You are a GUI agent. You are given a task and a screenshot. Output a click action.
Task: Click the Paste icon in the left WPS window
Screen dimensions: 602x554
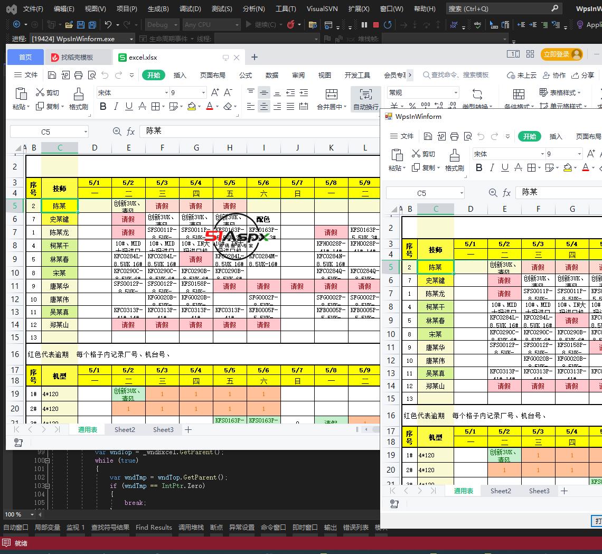tap(21, 94)
